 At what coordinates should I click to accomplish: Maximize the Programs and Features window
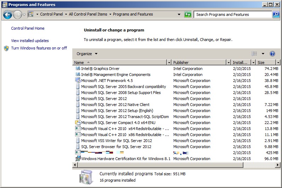(271, 5)
